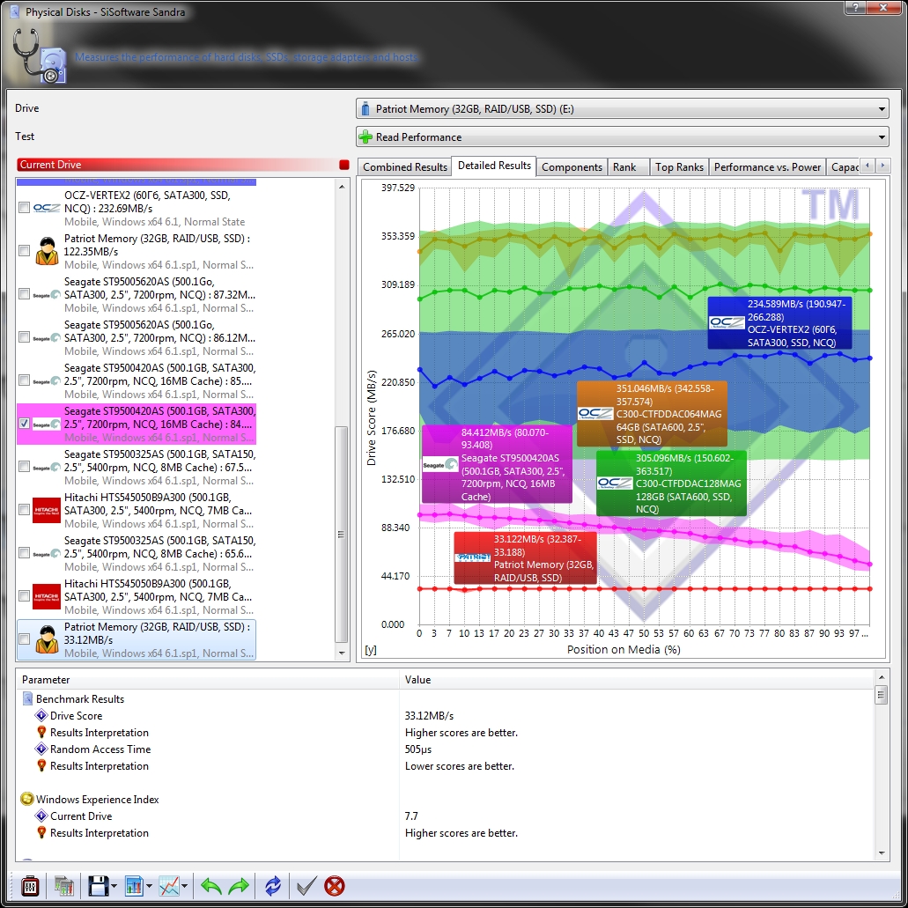Click the tab strip left-scroll arrow

tap(867, 166)
